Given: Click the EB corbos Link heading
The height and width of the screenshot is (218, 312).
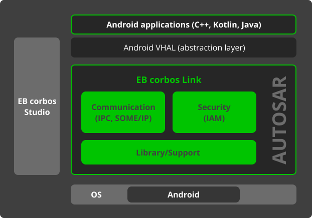Looking at the screenshot, I should click(x=169, y=80).
